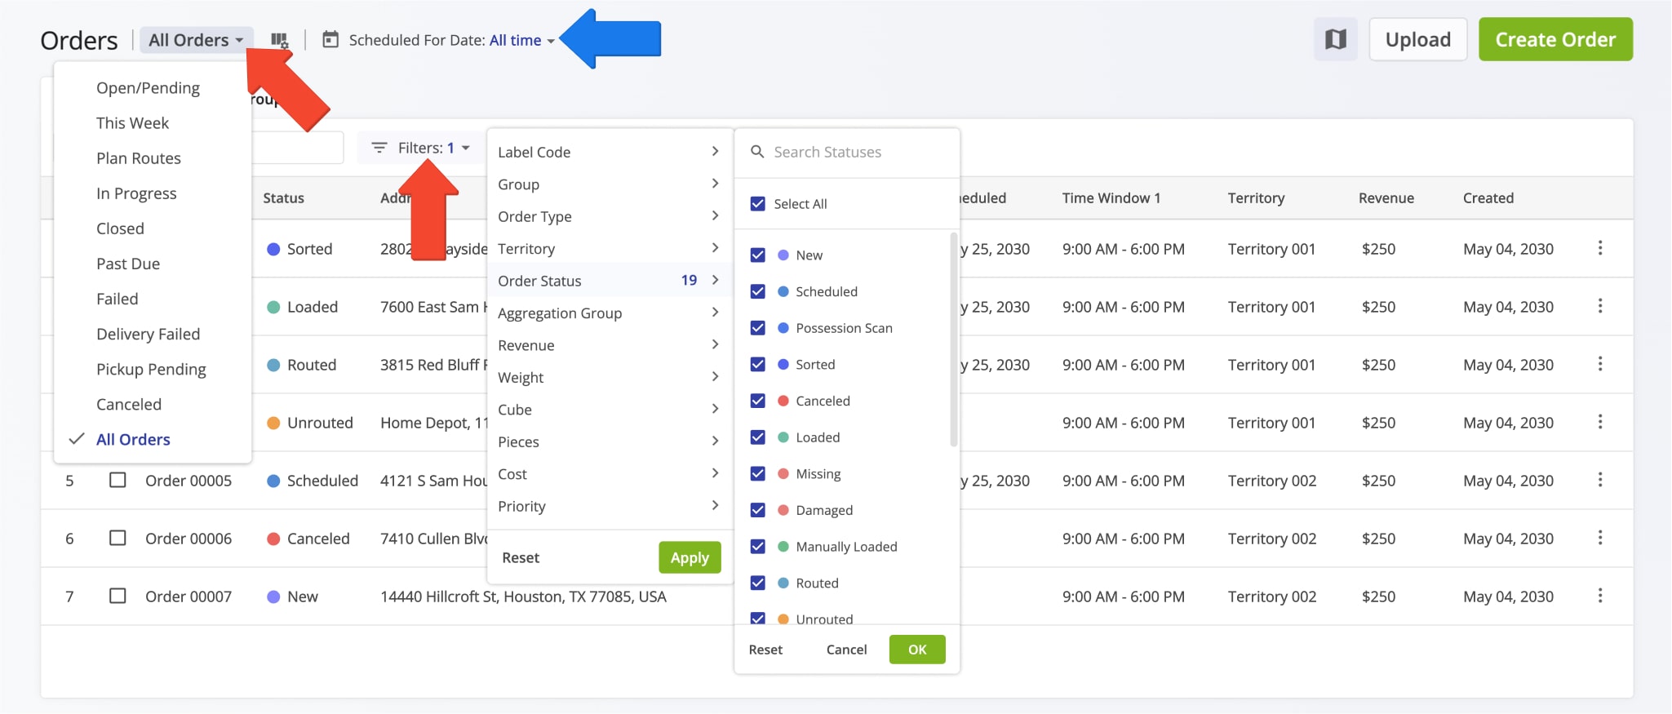Click the Create Order button
The image size is (1672, 714).
coord(1555,39)
